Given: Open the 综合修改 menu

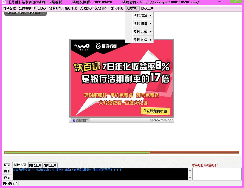Looking at the screenshot, I should pos(40,8).
